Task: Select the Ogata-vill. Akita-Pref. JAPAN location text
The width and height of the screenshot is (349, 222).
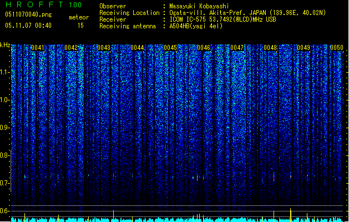Action: pyautogui.click(x=247, y=13)
